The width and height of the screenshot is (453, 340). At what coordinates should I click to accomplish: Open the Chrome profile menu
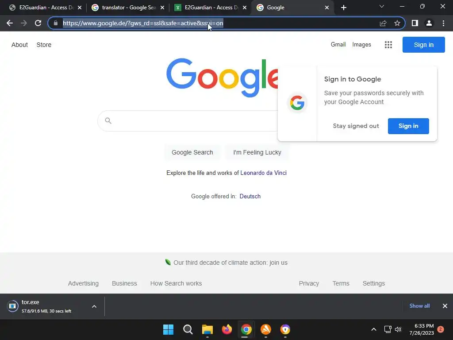click(x=429, y=23)
